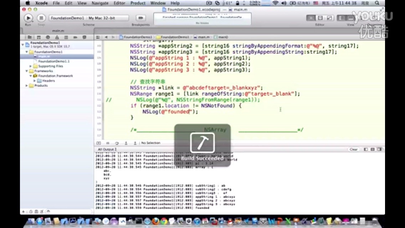This screenshot has height=228, width=405.
Task: Step over in the debug bar
Action: tap(117, 143)
